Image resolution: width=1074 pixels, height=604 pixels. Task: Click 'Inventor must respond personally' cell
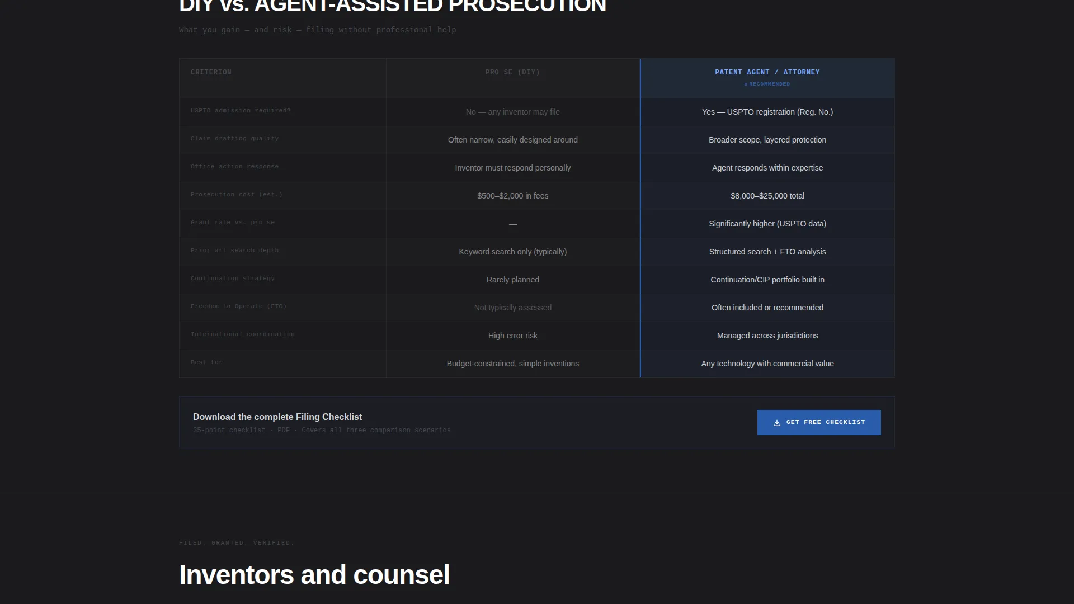513,168
